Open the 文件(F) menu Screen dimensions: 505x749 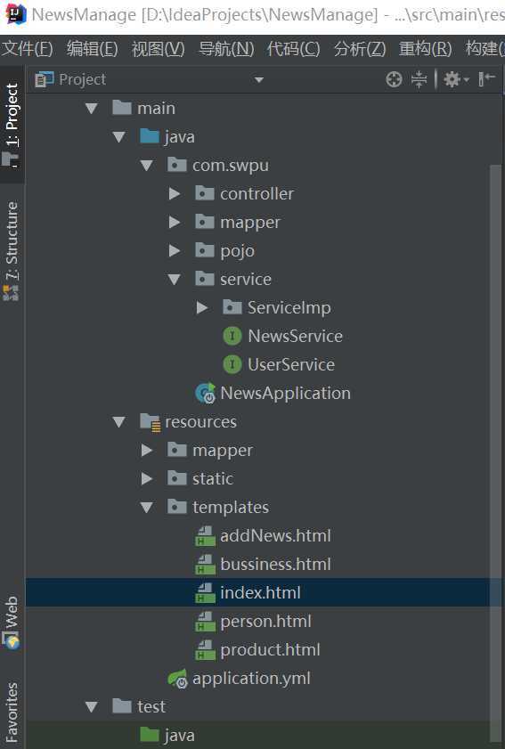[x=28, y=49]
